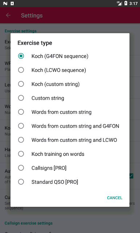Choose Koch (LCWO sequence) option
The image size is (140, 233).
70,70
